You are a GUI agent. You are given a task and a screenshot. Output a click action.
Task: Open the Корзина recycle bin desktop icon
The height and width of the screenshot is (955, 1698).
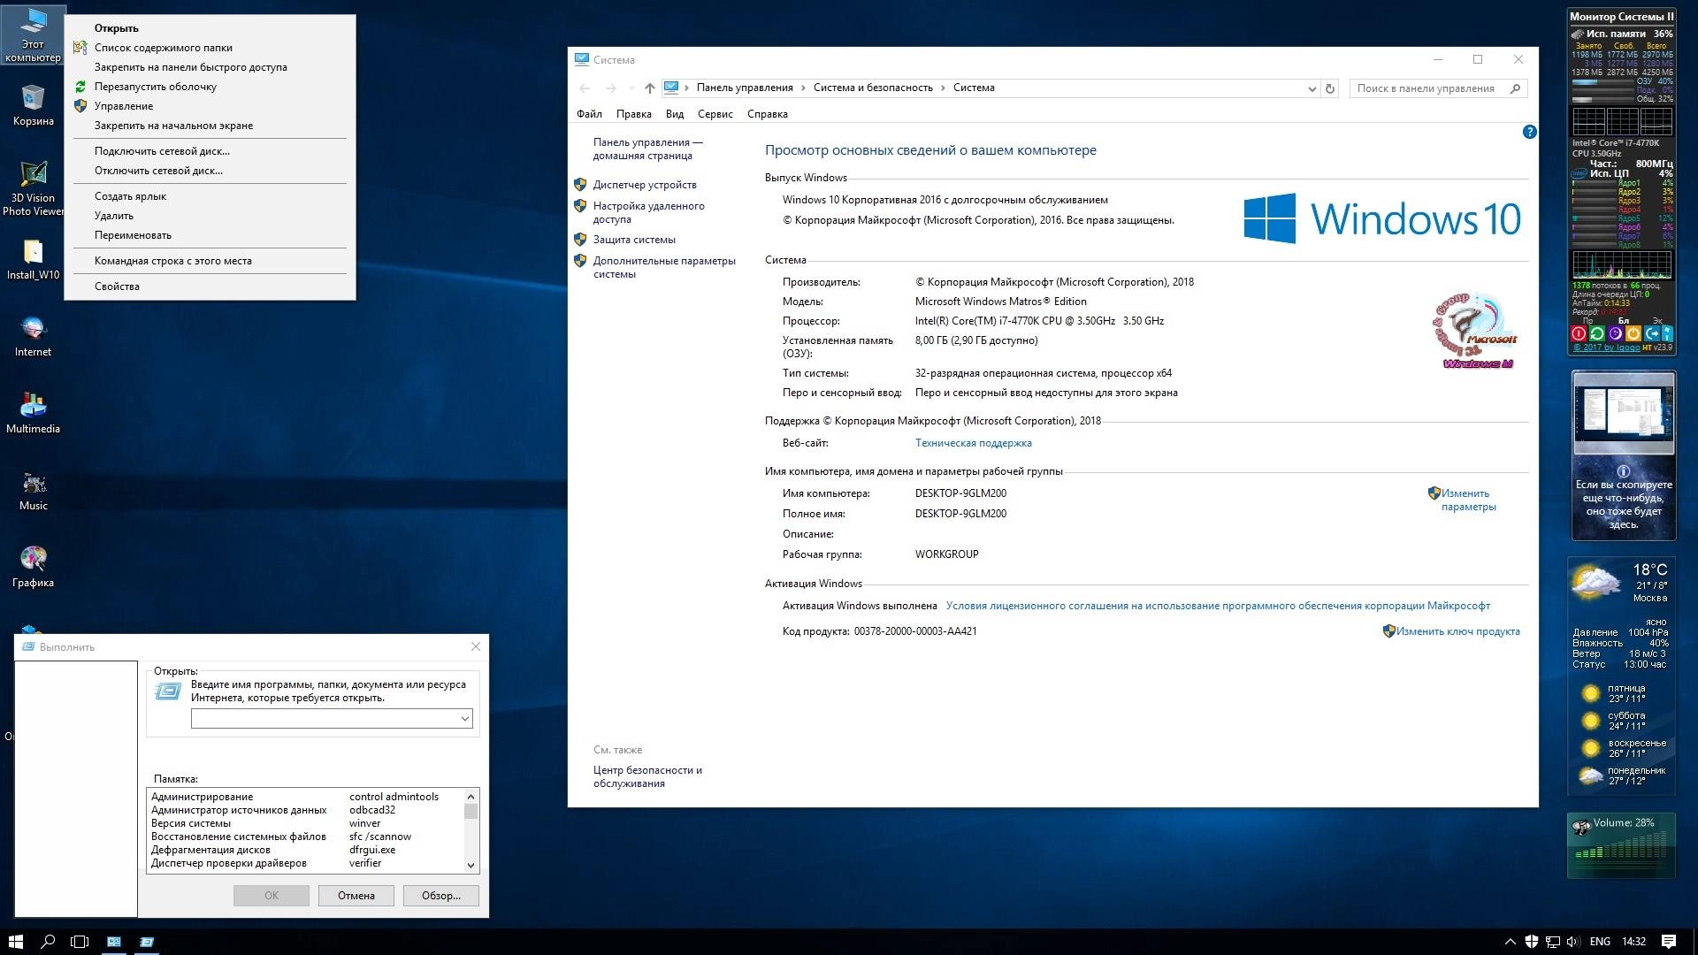33,104
